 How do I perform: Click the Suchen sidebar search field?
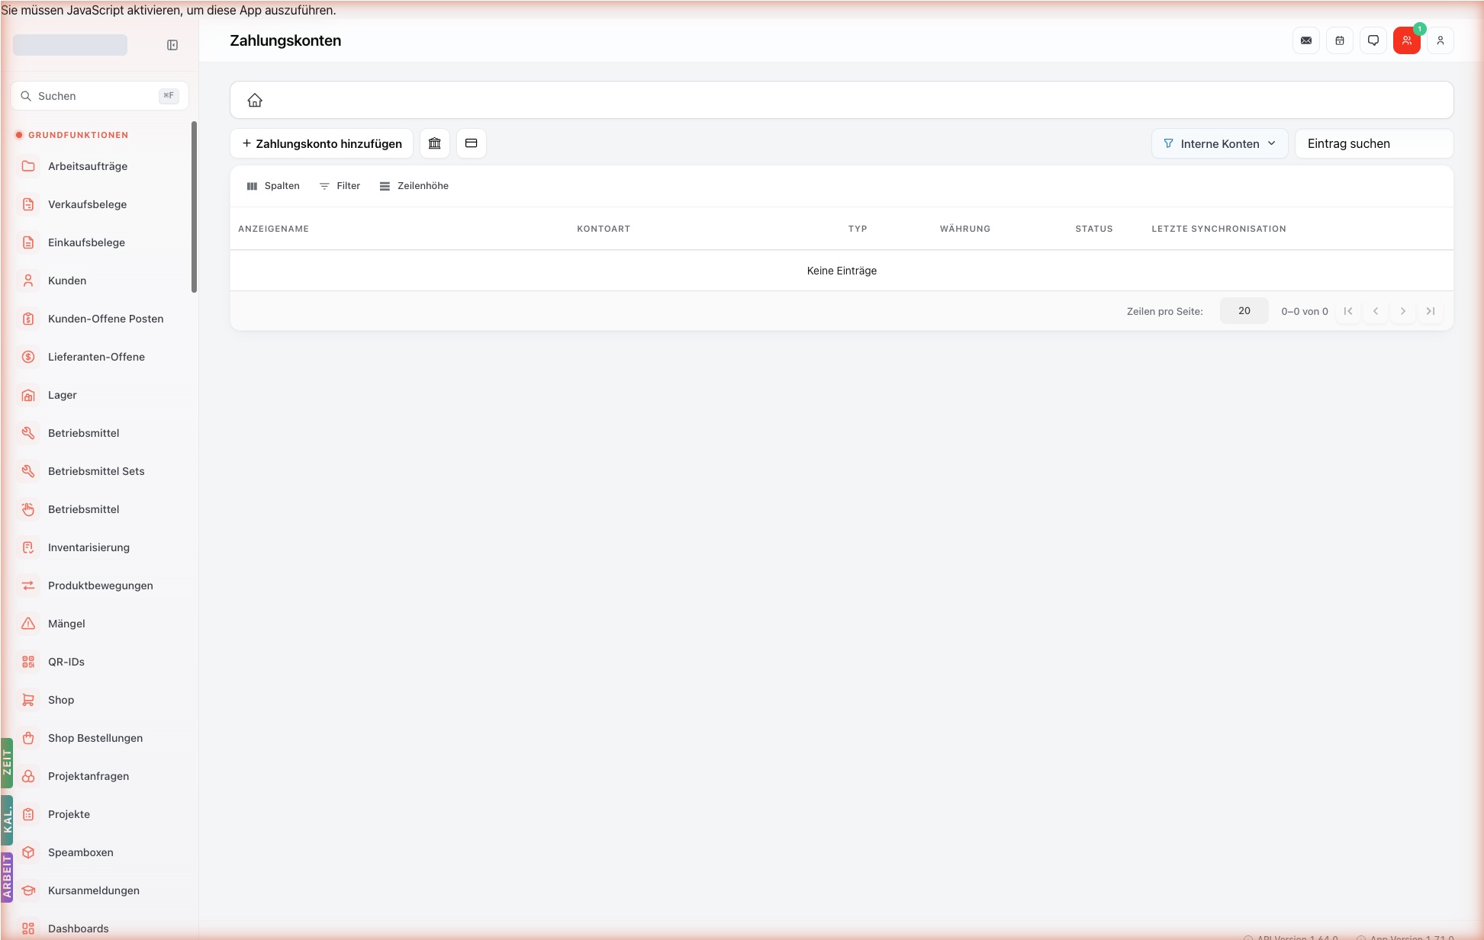tap(99, 96)
